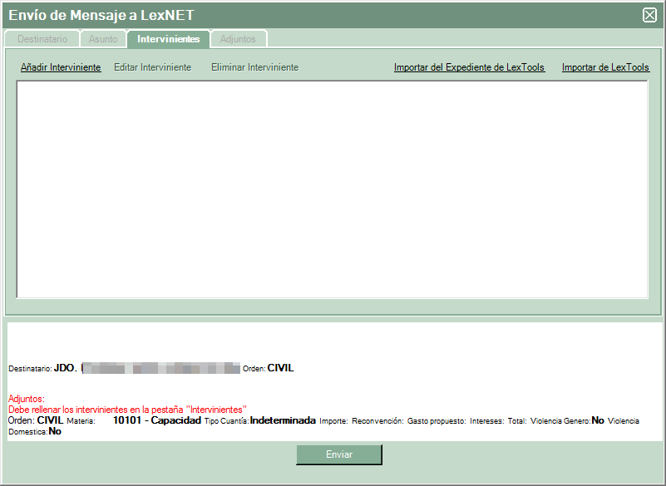Switch to the Destinatario tab

[x=42, y=39]
